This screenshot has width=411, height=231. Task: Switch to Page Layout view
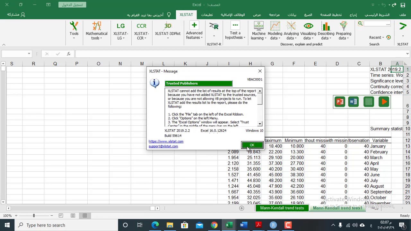pyautogui.click(x=73, y=216)
